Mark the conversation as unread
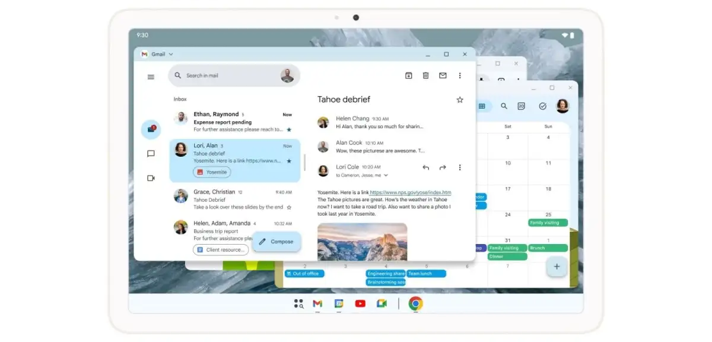The width and height of the screenshot is (712, 342). (443, 75)
